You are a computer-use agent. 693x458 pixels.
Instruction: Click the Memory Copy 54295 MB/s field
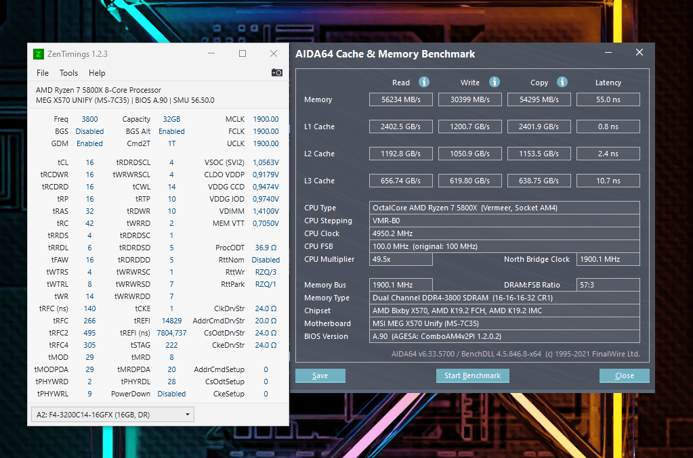(x=539, y=99)
